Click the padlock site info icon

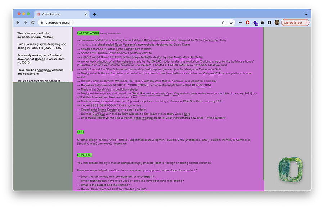pyautogui.click(x=42, y=23)
